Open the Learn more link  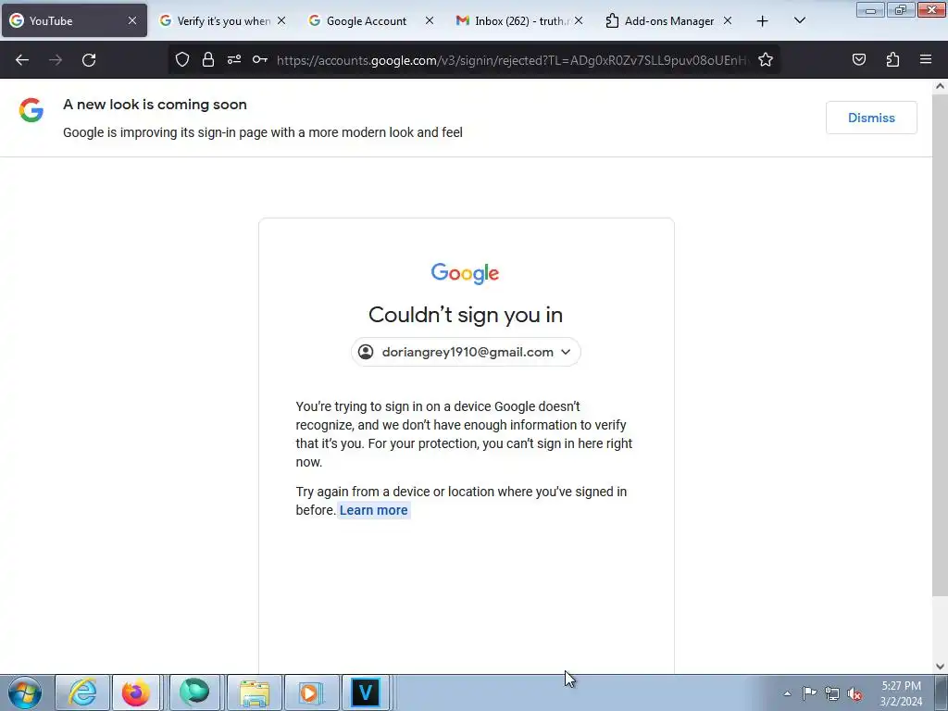coord(374,510)
